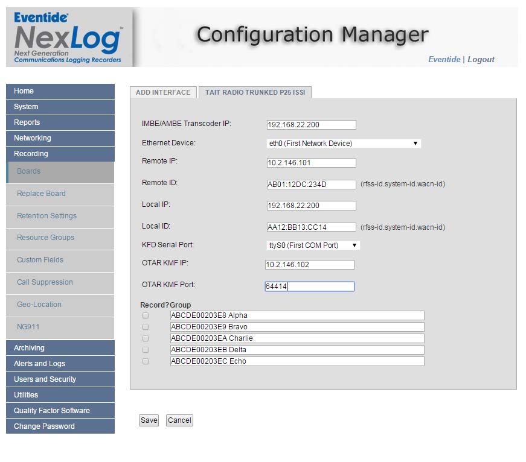Click into the OTAR KMF Port field
The image size is (526, 462).
tap(310, 286)
